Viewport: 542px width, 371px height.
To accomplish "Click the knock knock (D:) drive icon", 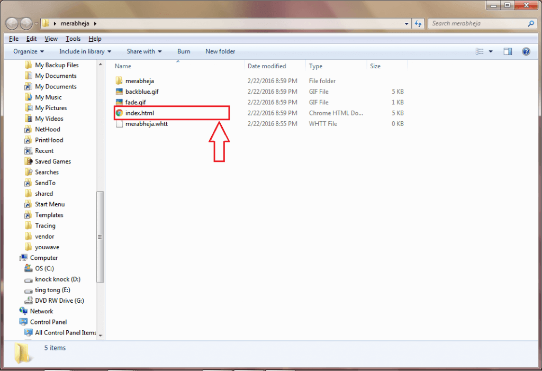I will 29,279.
